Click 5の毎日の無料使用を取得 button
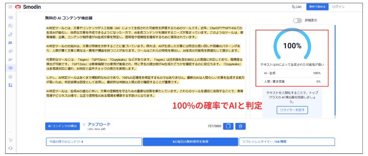Image resolution: width=368 pixels, height=156 pixels. (190, 142)
